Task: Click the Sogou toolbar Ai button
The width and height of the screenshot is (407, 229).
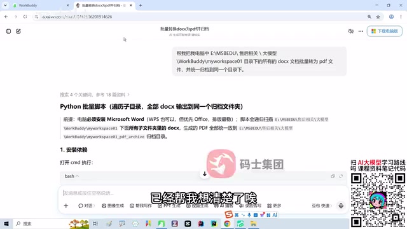Action: click(275, 215)
